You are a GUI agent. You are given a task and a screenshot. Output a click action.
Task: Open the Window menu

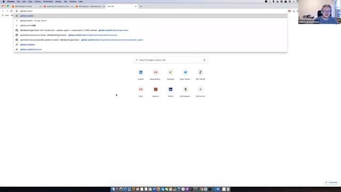click(72, 2)
